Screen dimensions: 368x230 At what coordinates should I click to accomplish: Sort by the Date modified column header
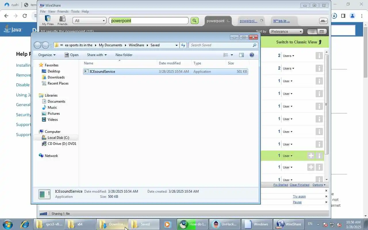(x=174, y=63)
